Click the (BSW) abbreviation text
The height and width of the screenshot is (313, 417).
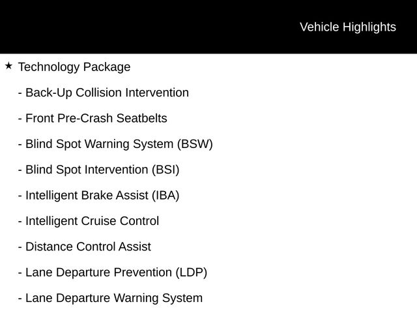(195, 144)
